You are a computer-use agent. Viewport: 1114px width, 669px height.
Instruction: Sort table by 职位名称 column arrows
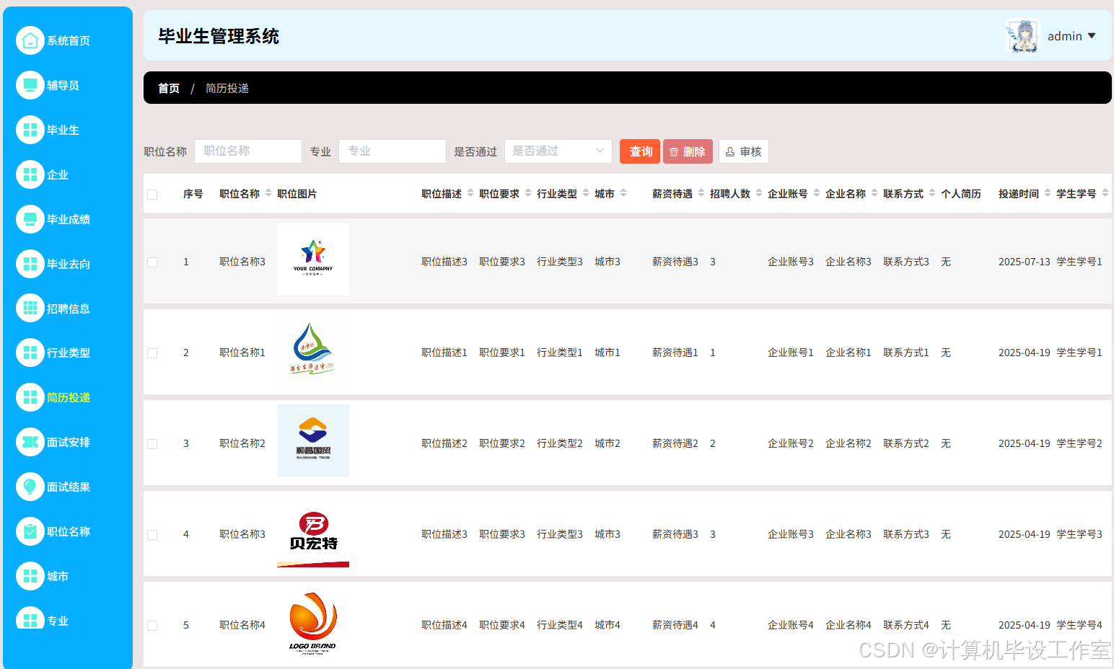tap(268, 193)
